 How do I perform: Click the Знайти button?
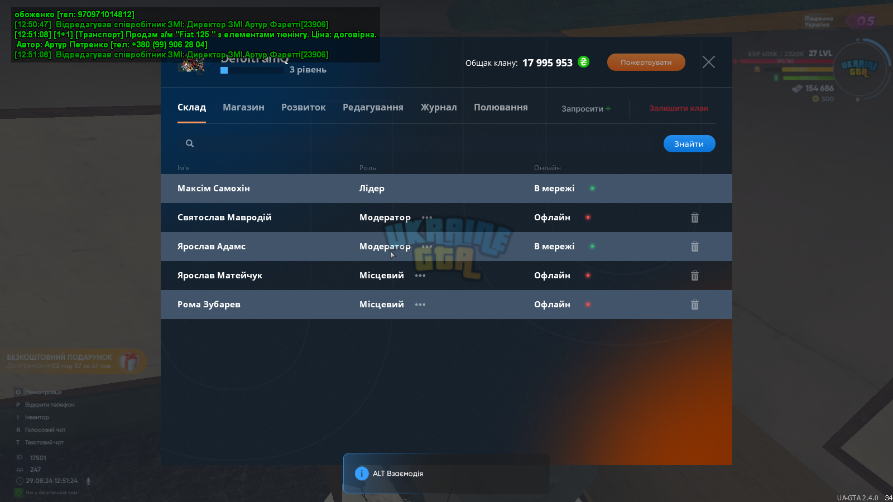coord(689,143)
